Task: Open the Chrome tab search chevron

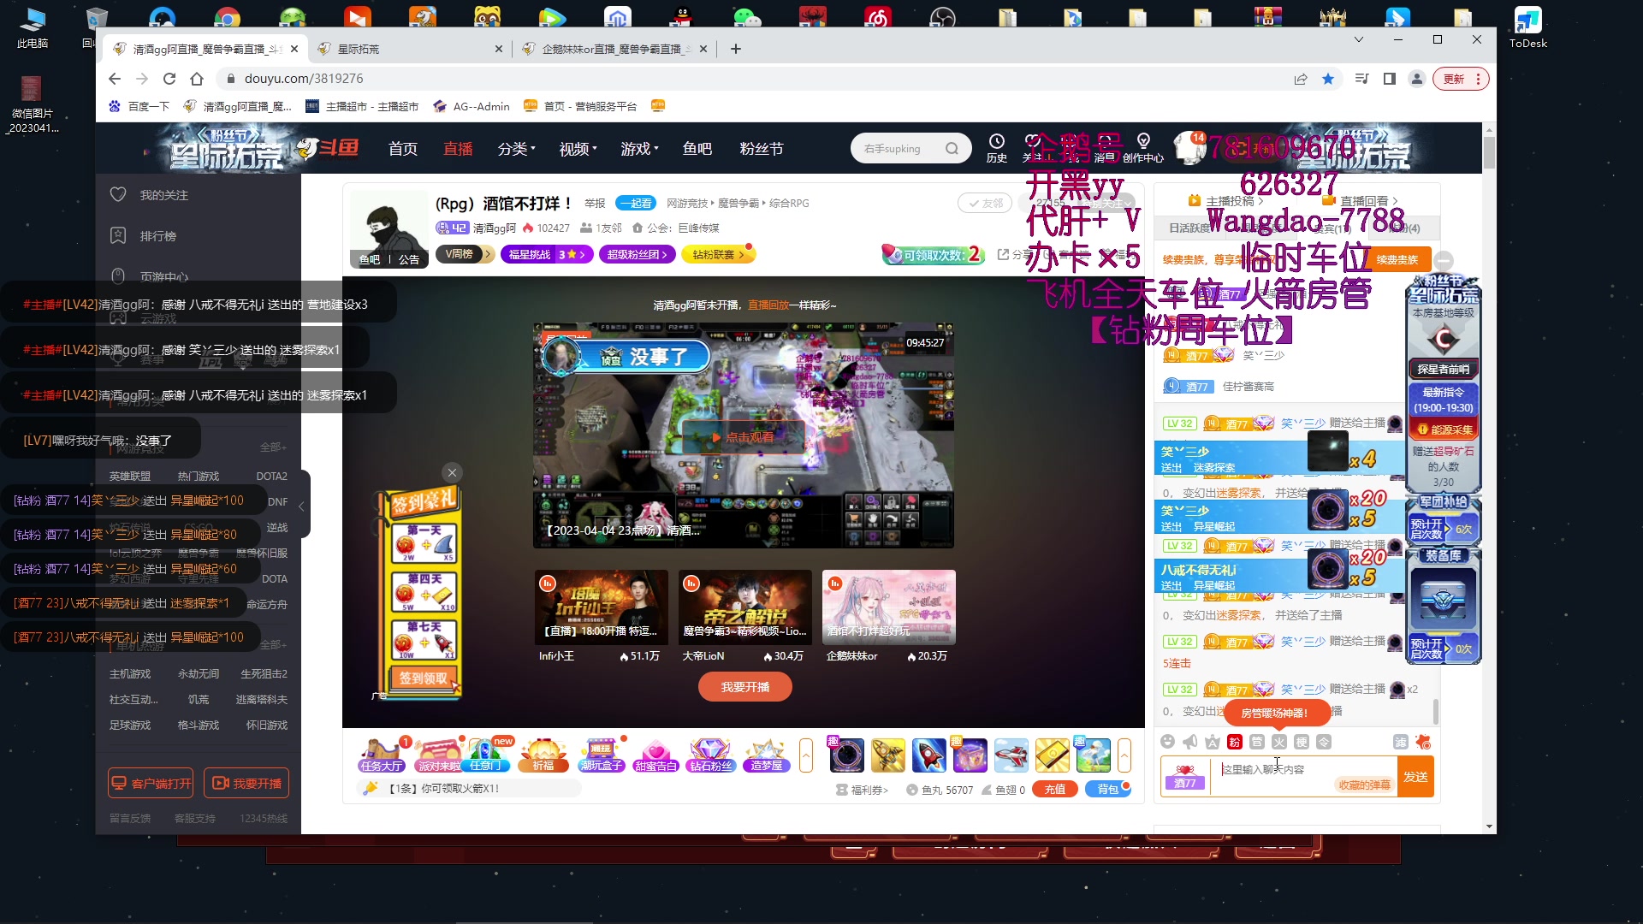Action: click(x=1358, y=39)
